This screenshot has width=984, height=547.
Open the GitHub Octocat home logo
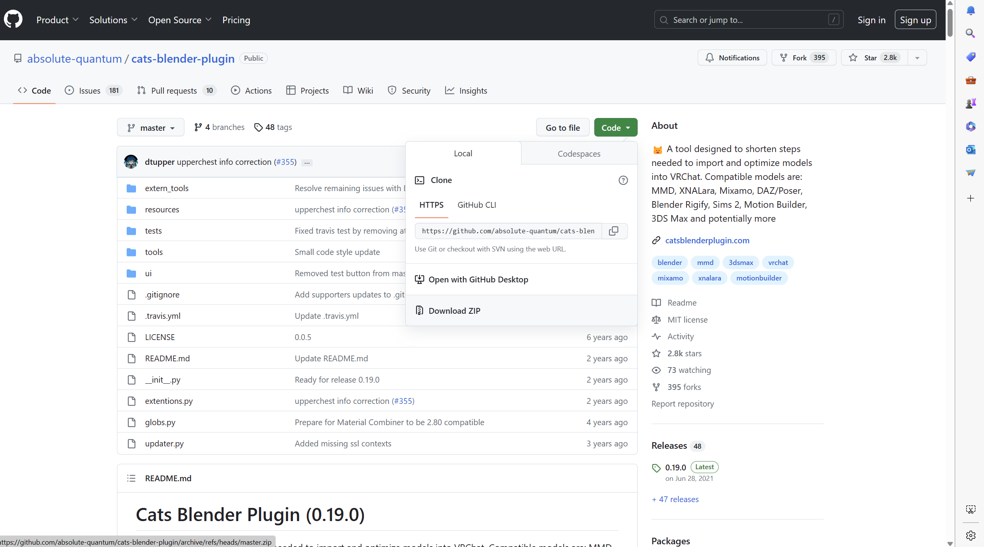[x=13, y=20]
